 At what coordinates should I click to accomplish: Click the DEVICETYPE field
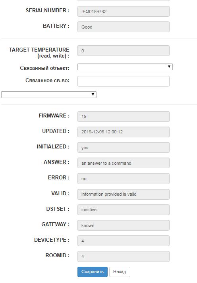(124, 241)
